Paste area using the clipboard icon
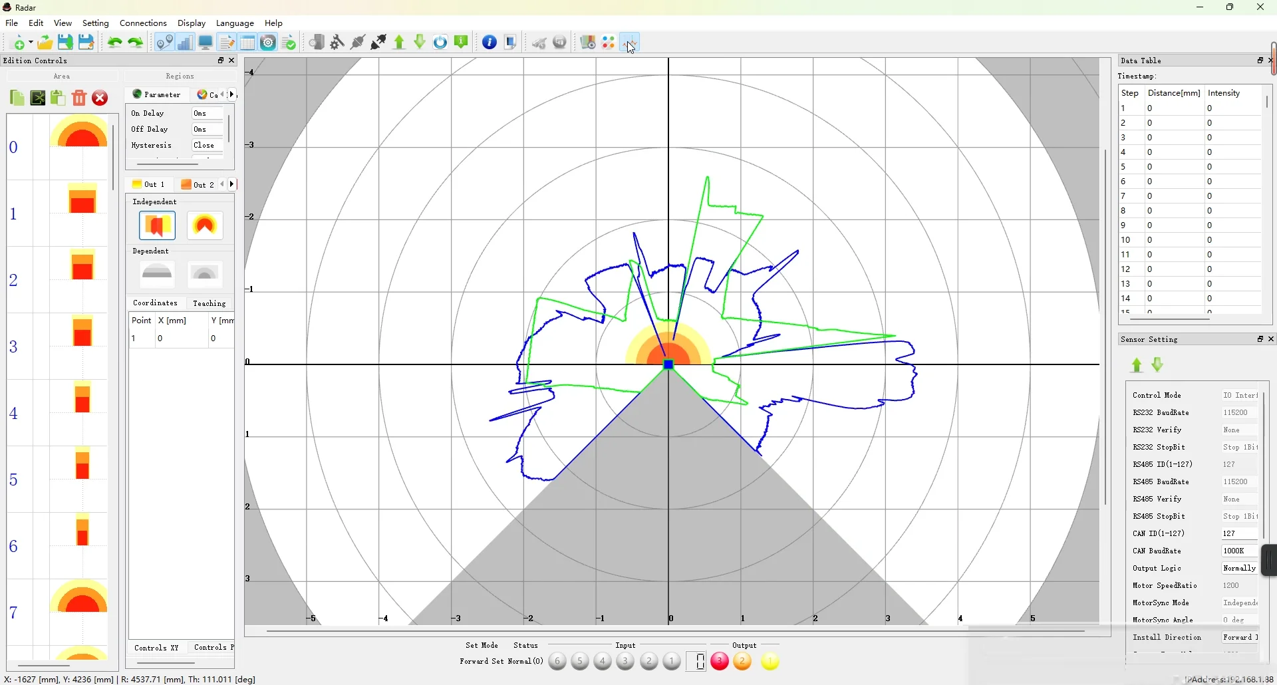Image resolution: width=1277 pixels, height=685 pixels. tap(59, 98)
